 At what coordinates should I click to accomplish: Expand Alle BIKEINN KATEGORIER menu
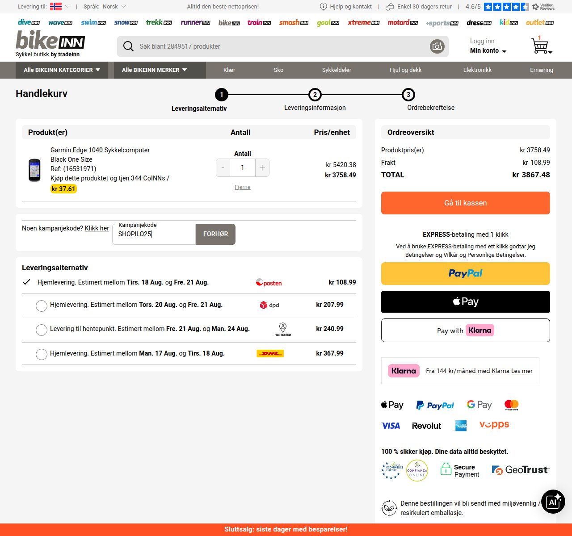pos(62,70)
